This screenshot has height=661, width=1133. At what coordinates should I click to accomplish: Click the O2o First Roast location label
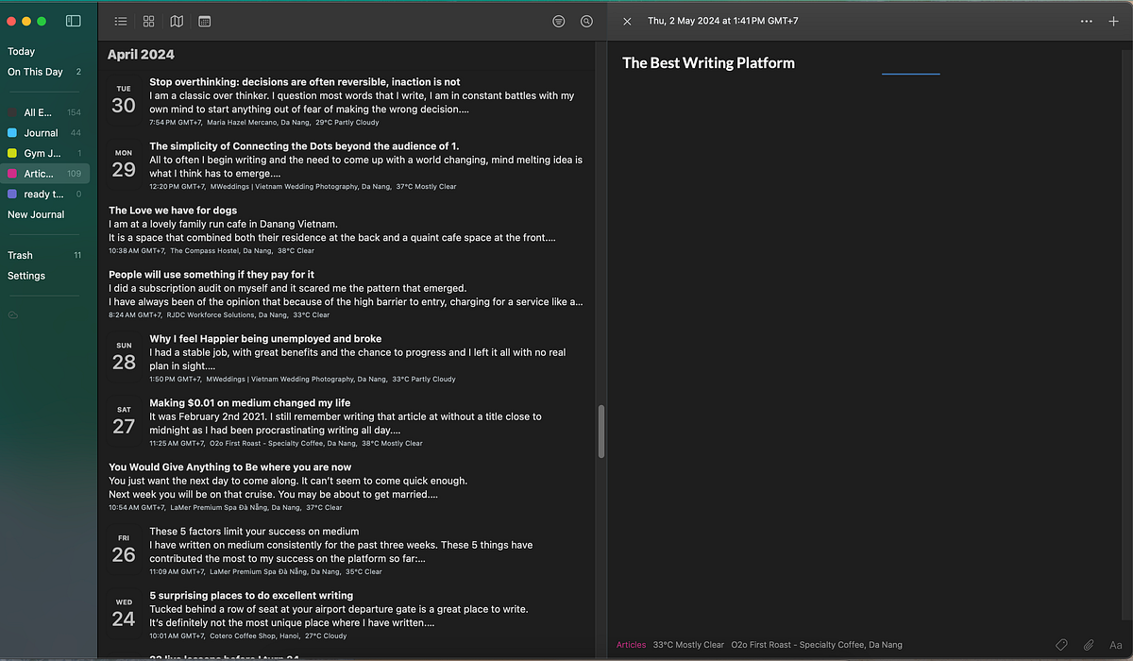[817, 645]
